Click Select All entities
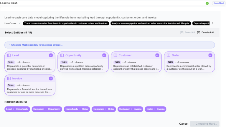Screen dimensions: 226x127 coord(187,32)
